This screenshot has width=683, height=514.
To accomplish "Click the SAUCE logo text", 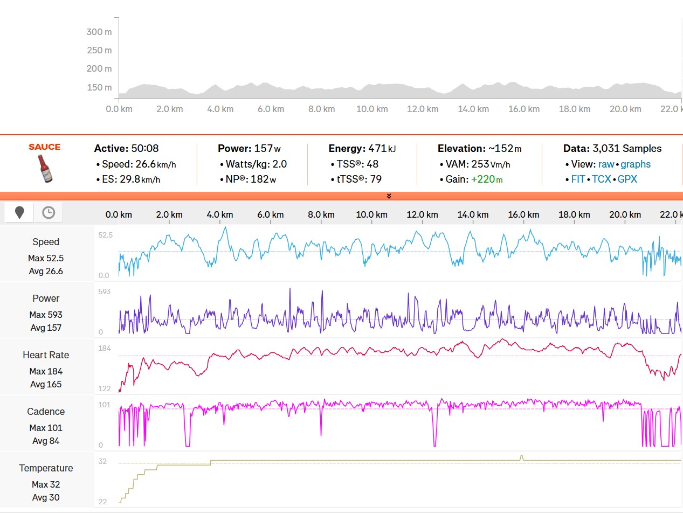I will pos(45,147).
